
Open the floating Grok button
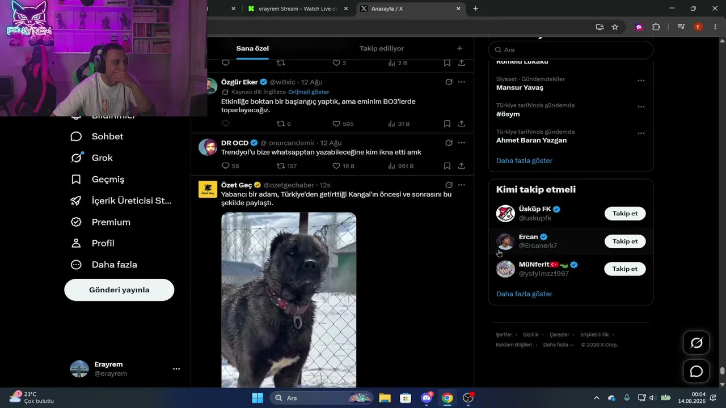pyautogui.click(x=696, y=343)
